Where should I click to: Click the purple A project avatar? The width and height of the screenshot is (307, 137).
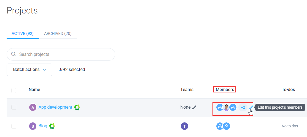[33, 107]
